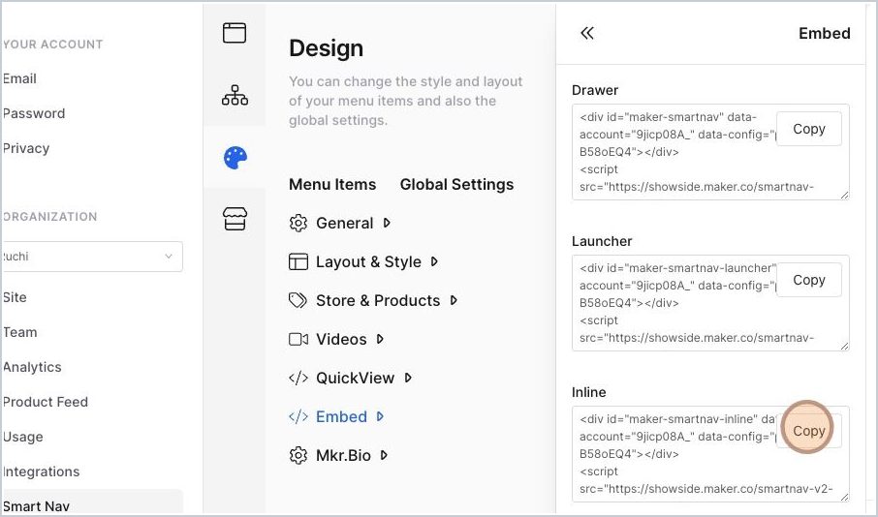The height and width of the screenshot is (517, 878).
Task: Click the Embed code icon
Action: 298,416
